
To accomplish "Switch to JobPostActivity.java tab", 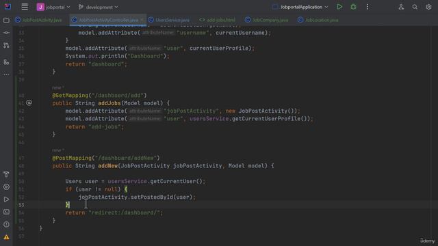I will click(39, 20).
